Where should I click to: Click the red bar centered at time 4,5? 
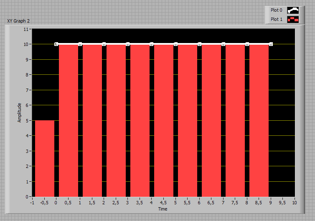164,121
